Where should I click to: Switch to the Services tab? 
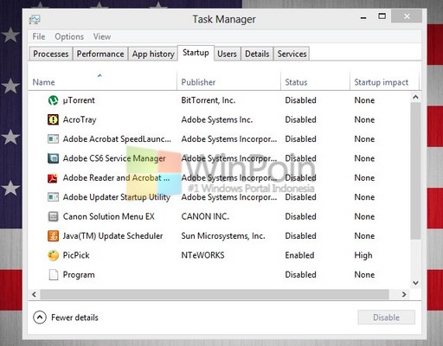click(x=292, y=54)
